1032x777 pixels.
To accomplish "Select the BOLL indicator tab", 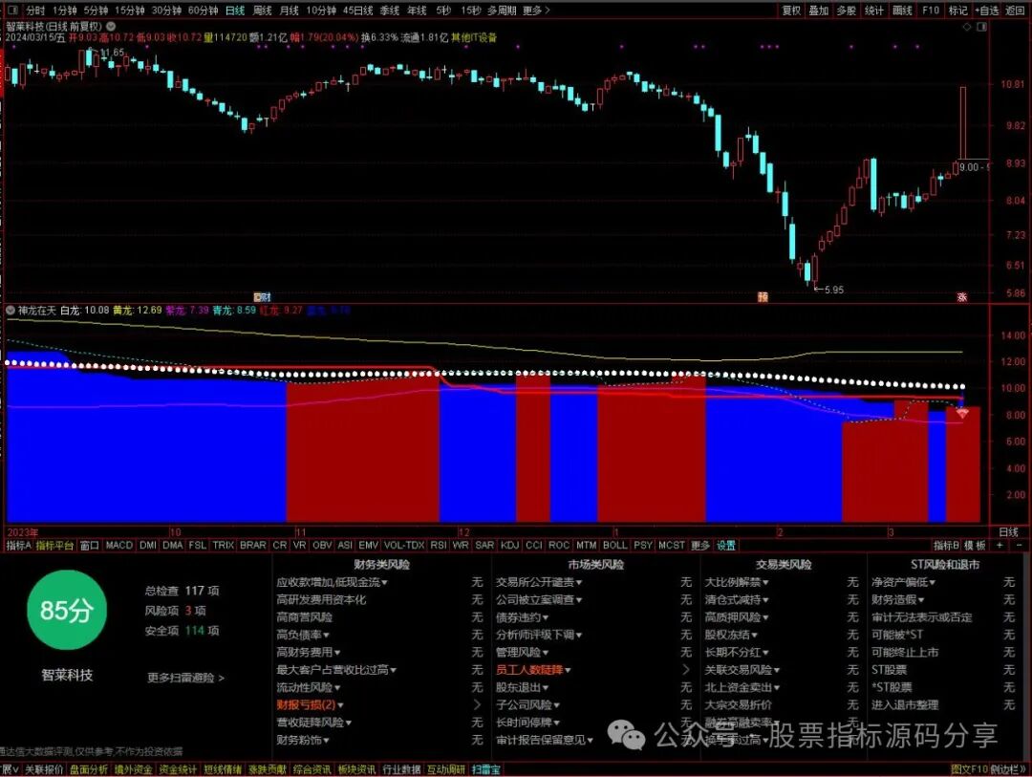I will [614, 545].
